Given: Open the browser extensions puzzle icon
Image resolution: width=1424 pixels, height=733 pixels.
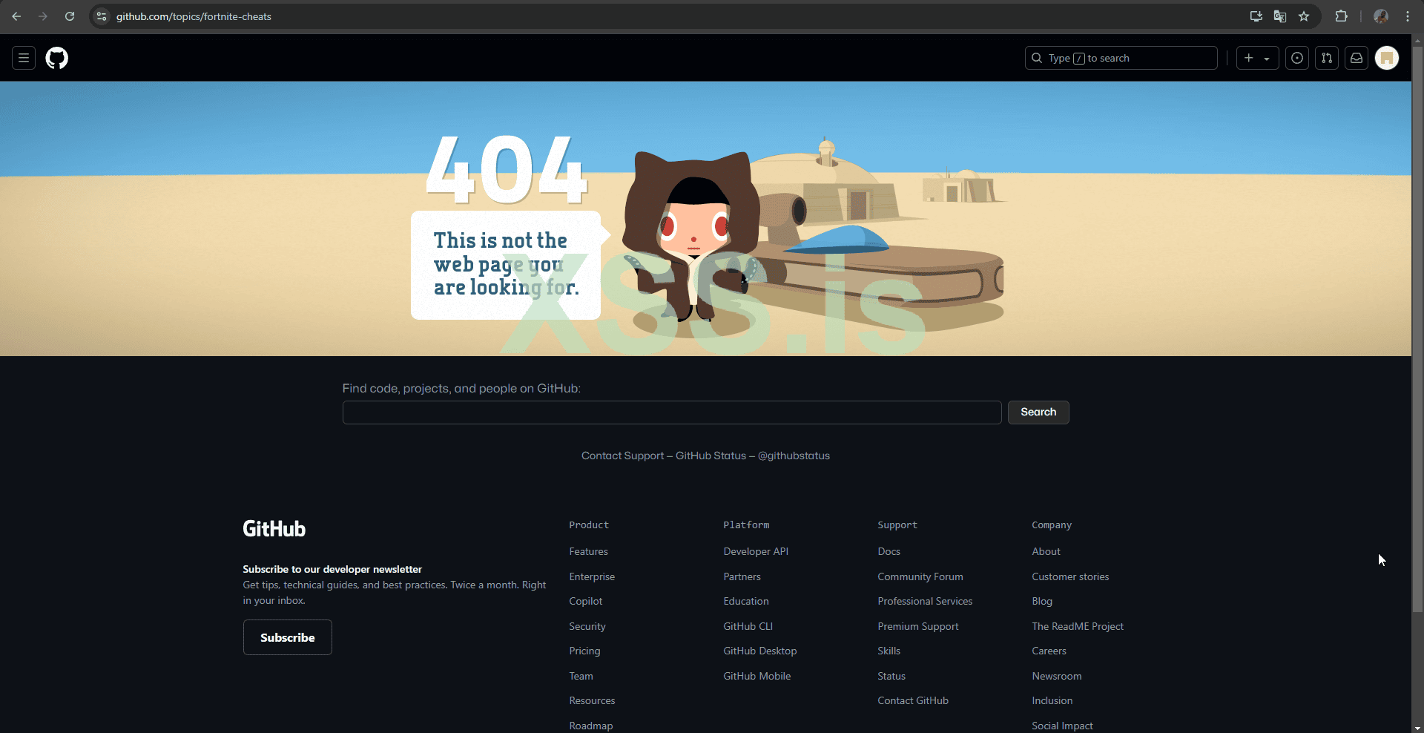Looking at the screenshot, I should [x=1341, y=16].
